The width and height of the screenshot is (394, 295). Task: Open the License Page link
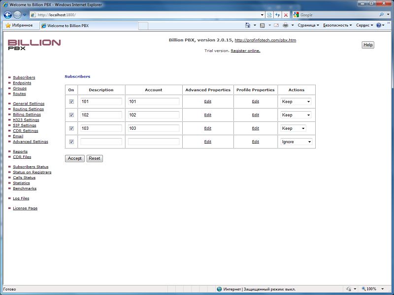pos(25,208)
